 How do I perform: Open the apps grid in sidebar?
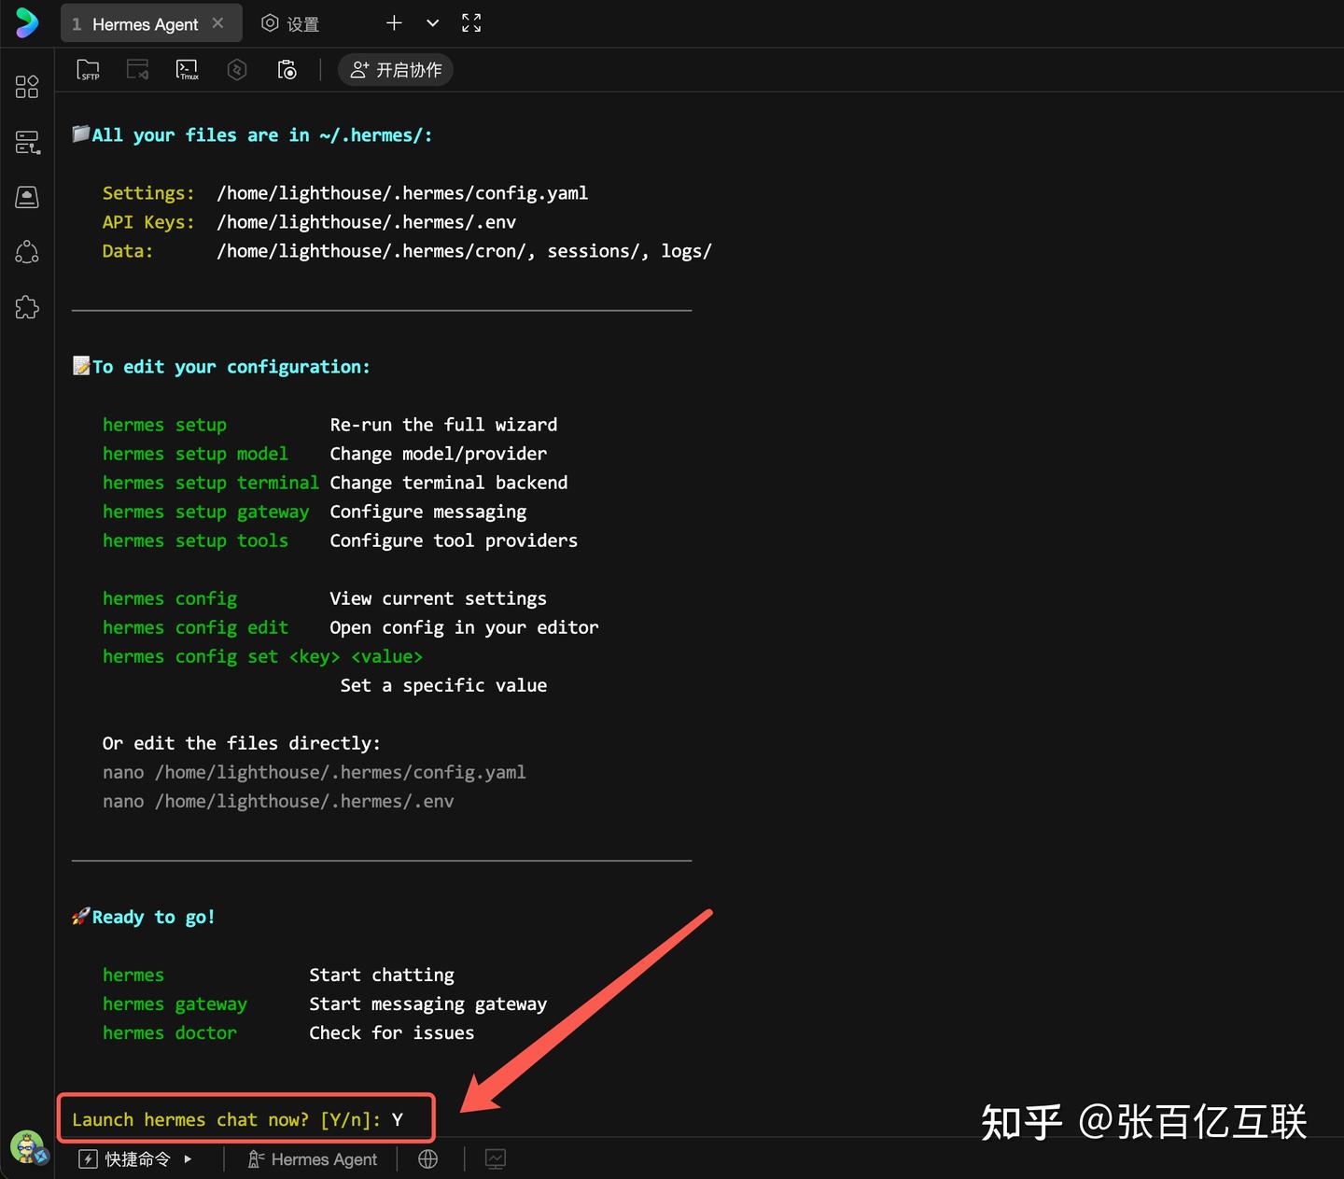27,87
